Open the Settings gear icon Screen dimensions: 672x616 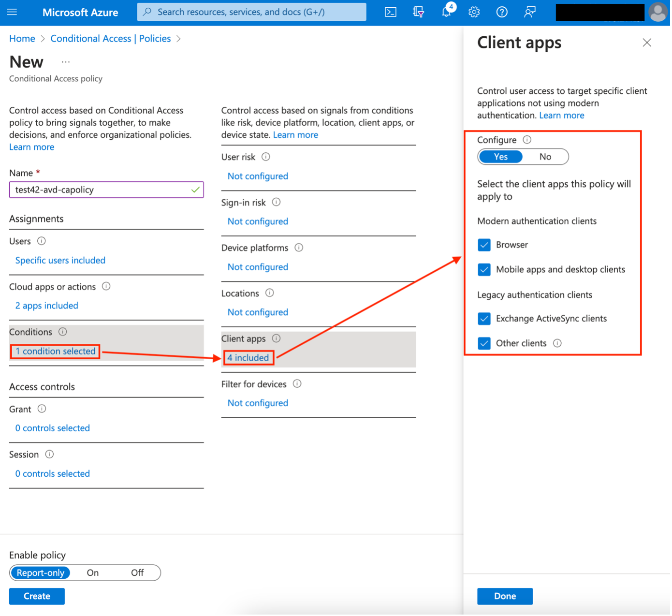(474, 12)
